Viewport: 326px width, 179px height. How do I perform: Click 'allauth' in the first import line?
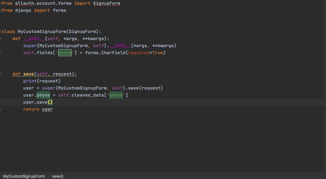(x=24, y=3)
